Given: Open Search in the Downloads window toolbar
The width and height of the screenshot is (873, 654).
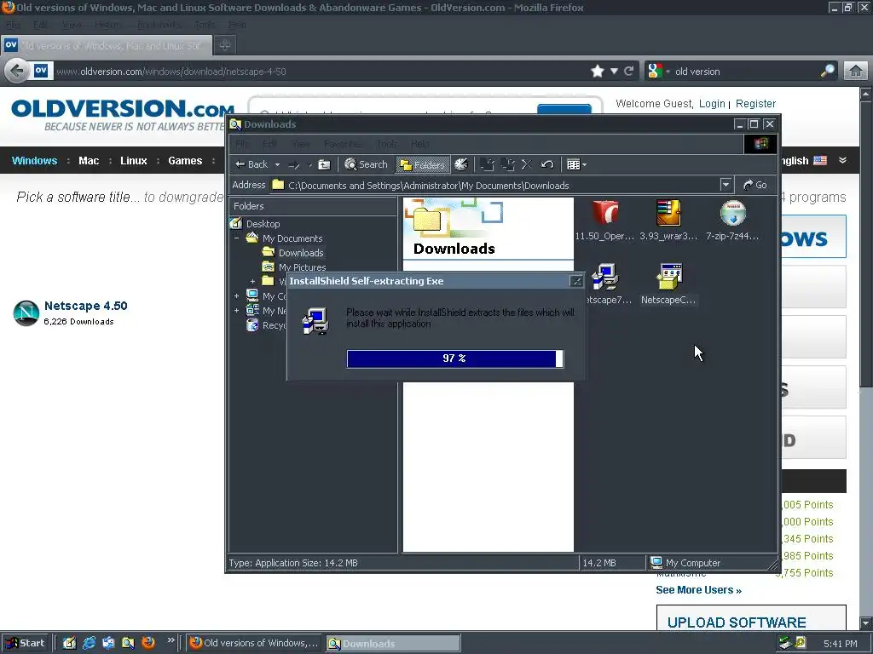Looking at the screenshot, I should [366, 164].
